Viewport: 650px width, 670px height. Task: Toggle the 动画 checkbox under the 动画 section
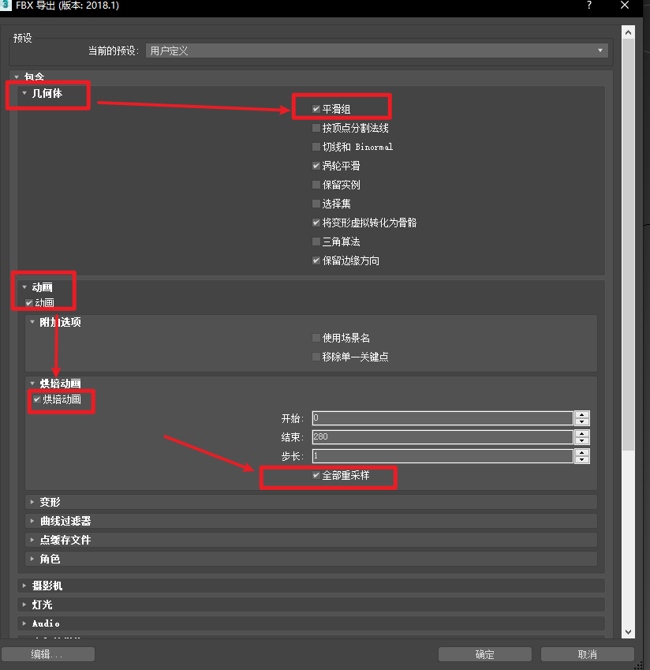click(29, 303)
